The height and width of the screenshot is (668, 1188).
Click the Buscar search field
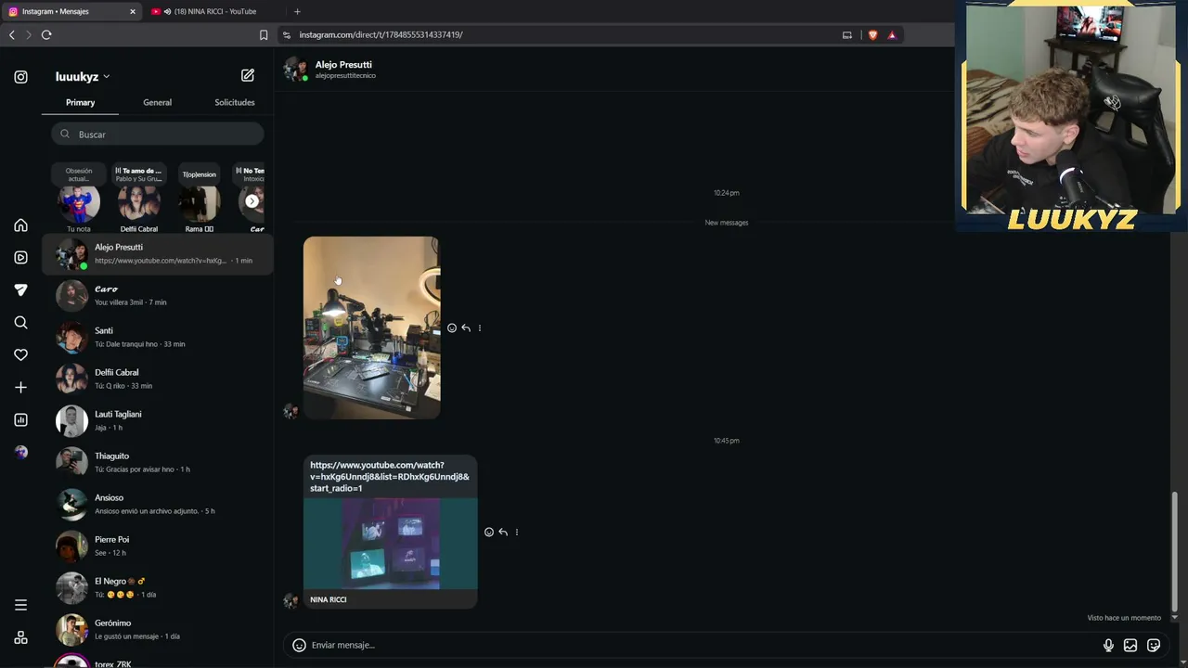[x=158, y=135]
